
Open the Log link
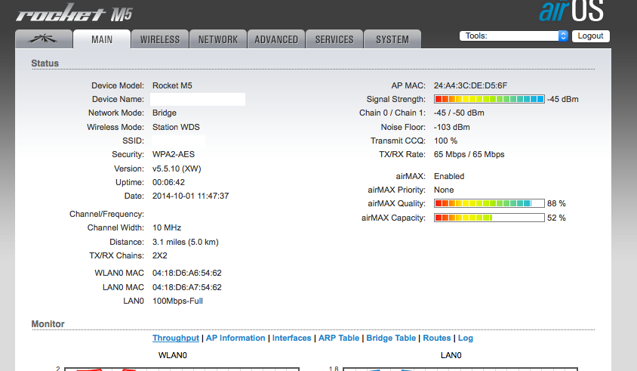466,338
